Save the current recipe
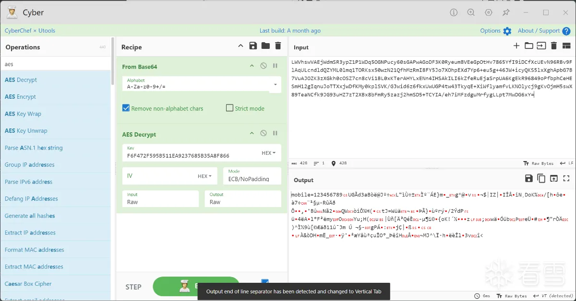576x301 pixels. (253, 46)
